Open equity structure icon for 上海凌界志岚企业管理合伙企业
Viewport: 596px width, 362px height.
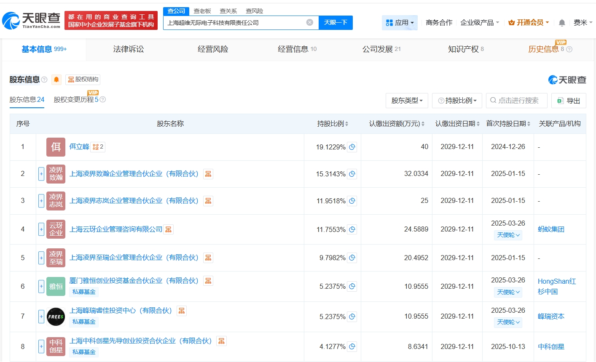(208, 201)
